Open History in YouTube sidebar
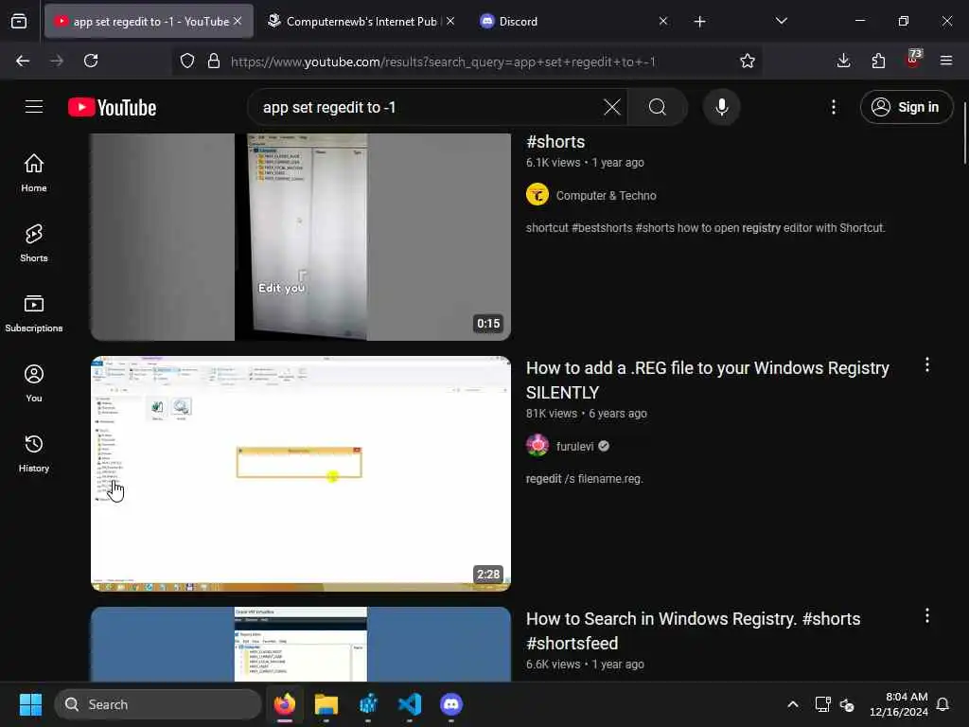Image resolution: width=969 pixels, height=727 pixels. point(34,453)
